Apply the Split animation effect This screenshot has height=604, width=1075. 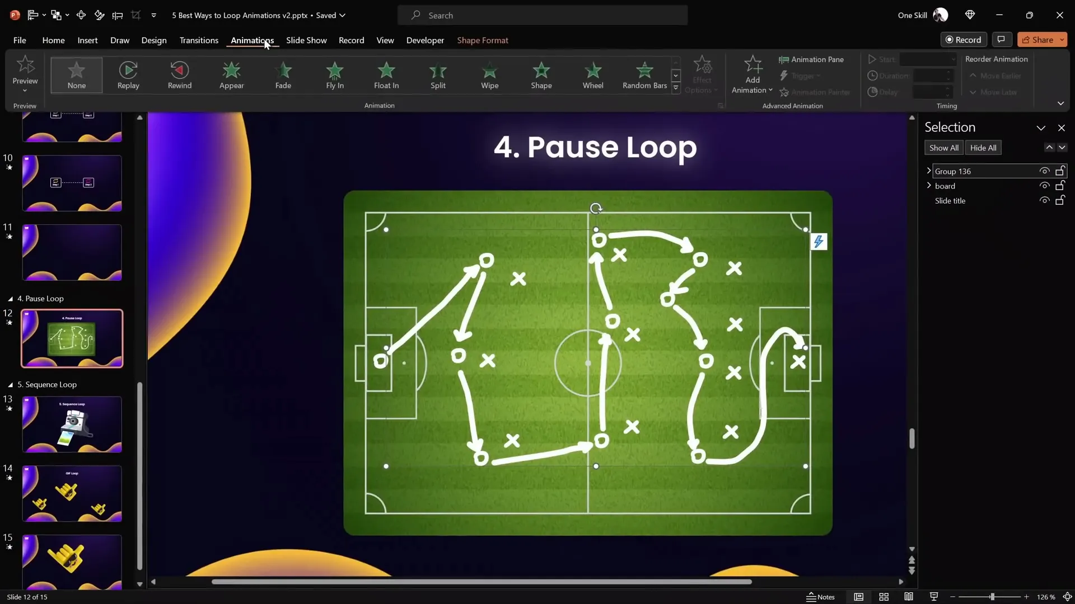click(438, 75)
